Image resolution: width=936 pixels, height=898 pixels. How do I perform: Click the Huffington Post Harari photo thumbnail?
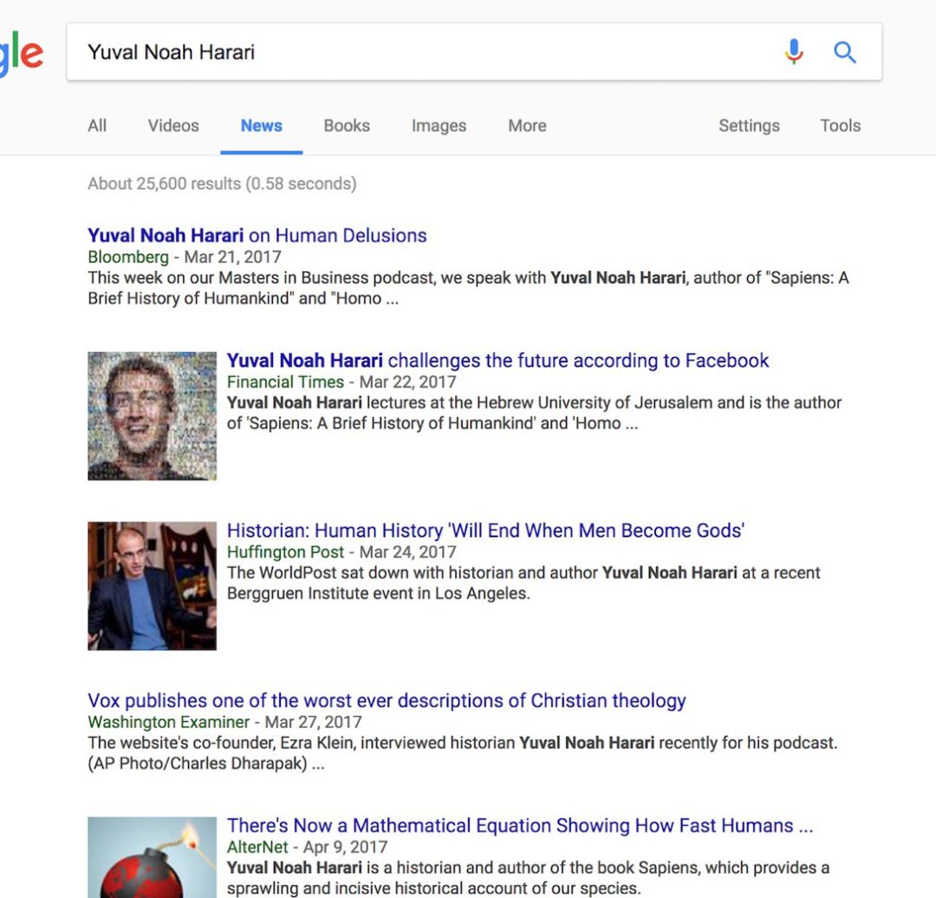(x=153, y=586)
